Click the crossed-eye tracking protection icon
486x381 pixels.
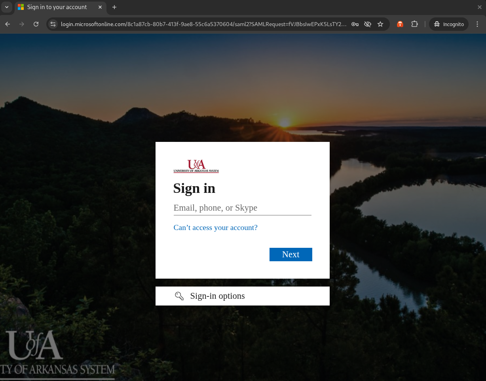[368, 24]
